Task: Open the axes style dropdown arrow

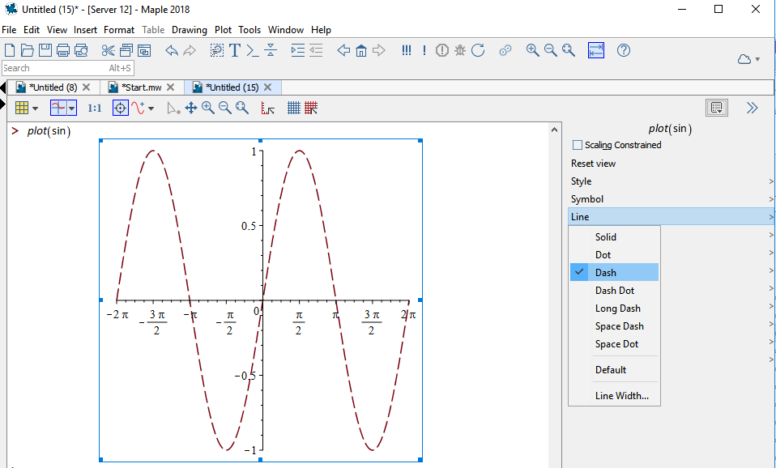Action: 72,108
